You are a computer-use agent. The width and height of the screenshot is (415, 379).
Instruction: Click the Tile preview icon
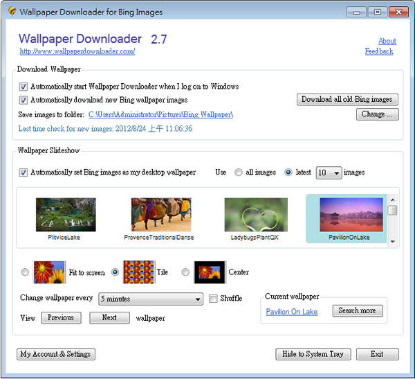pos(139,272)
